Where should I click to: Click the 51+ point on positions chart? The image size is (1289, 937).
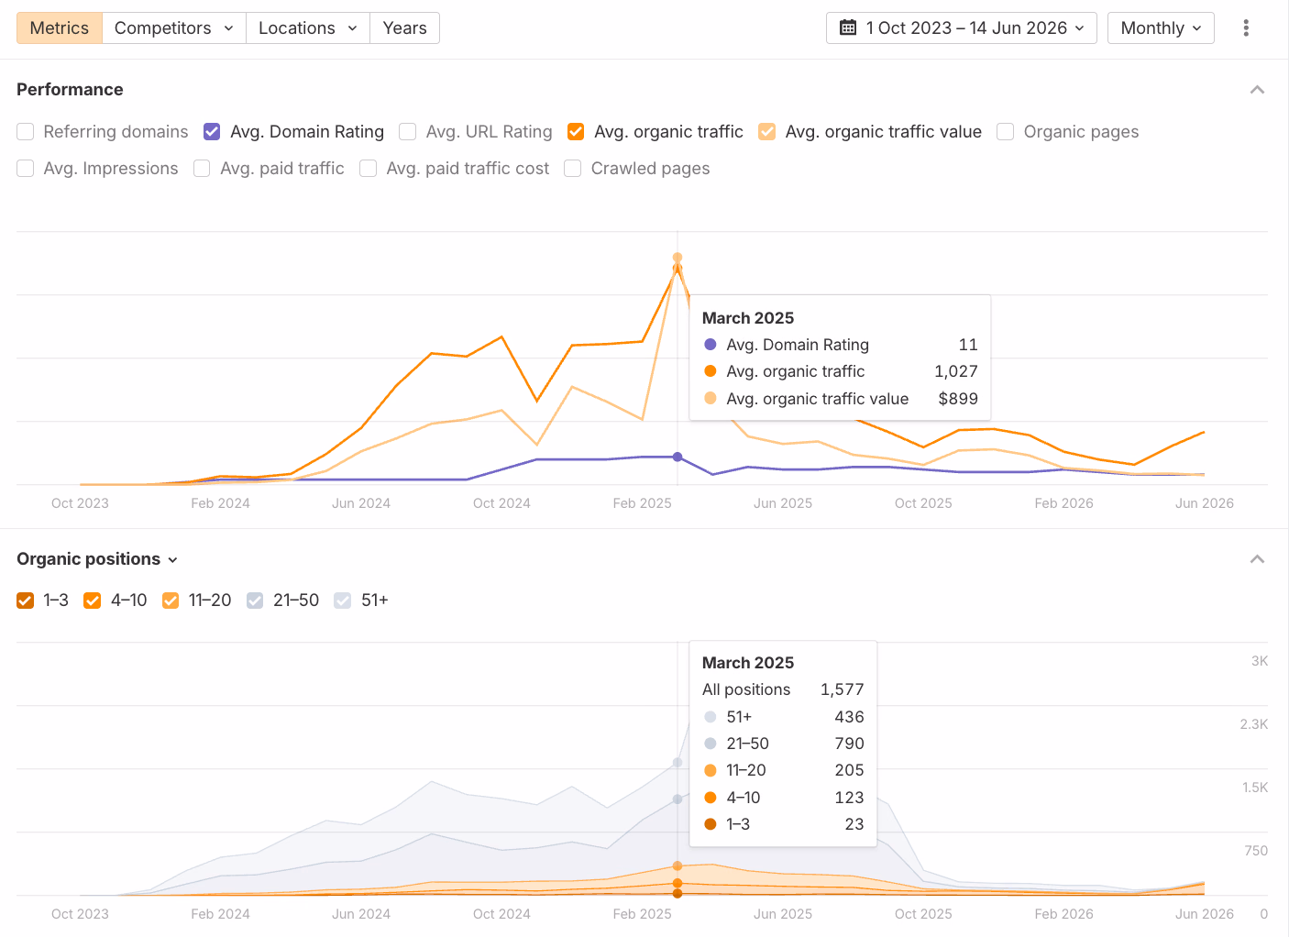coord(678,762)
